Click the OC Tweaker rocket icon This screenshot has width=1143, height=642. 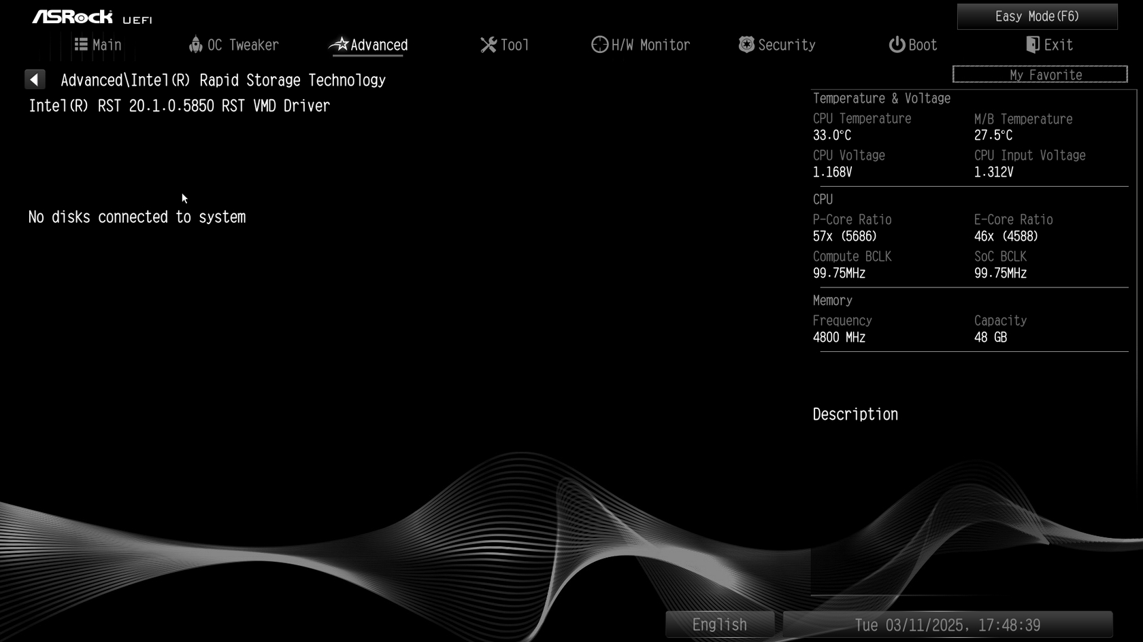195,44
